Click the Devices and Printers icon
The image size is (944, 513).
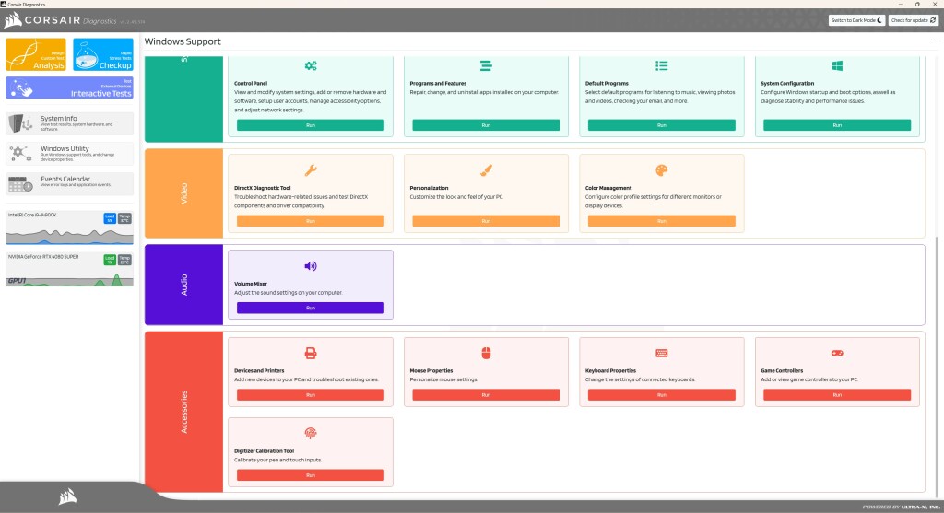click(311, 353)
